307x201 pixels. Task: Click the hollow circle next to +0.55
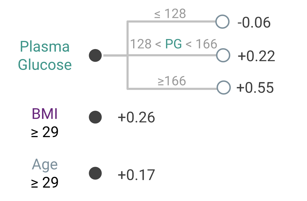(x=224, y=88)
